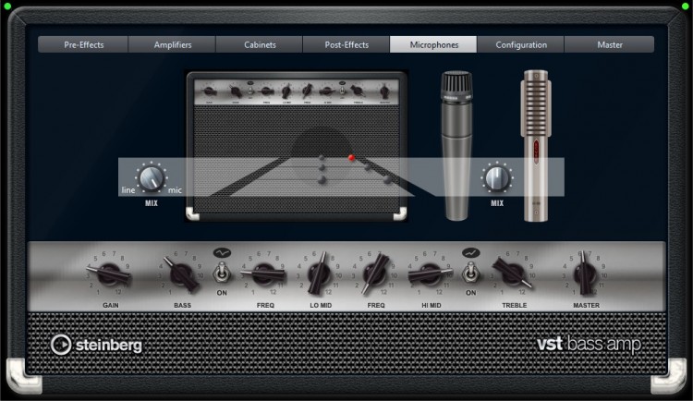The image size is (693, 401).
Task: Click the MASTER label text
Action: pyautogui.click(x=586, y=305)
